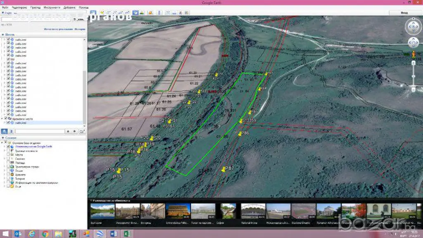This screenshot has height=238, width=423.
Task: Click the Add Placemark pushpin toolbar icon
Action: click(102, 13)
